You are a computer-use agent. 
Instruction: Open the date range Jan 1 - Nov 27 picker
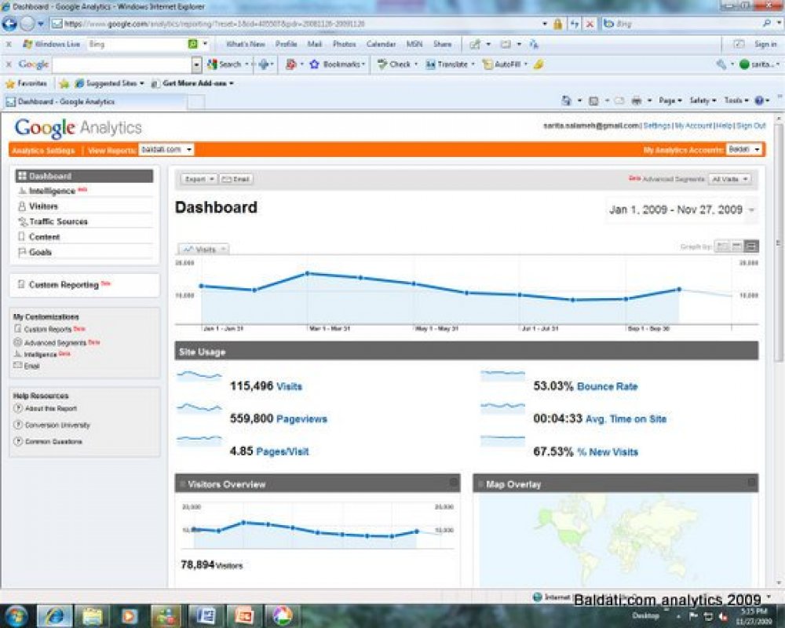pos(682,210)
